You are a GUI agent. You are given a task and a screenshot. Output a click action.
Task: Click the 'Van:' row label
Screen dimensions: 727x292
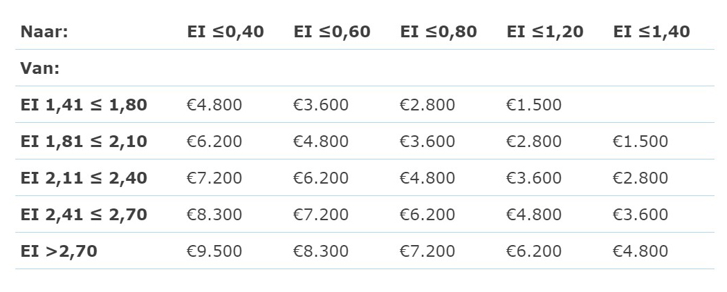[40, 68]
